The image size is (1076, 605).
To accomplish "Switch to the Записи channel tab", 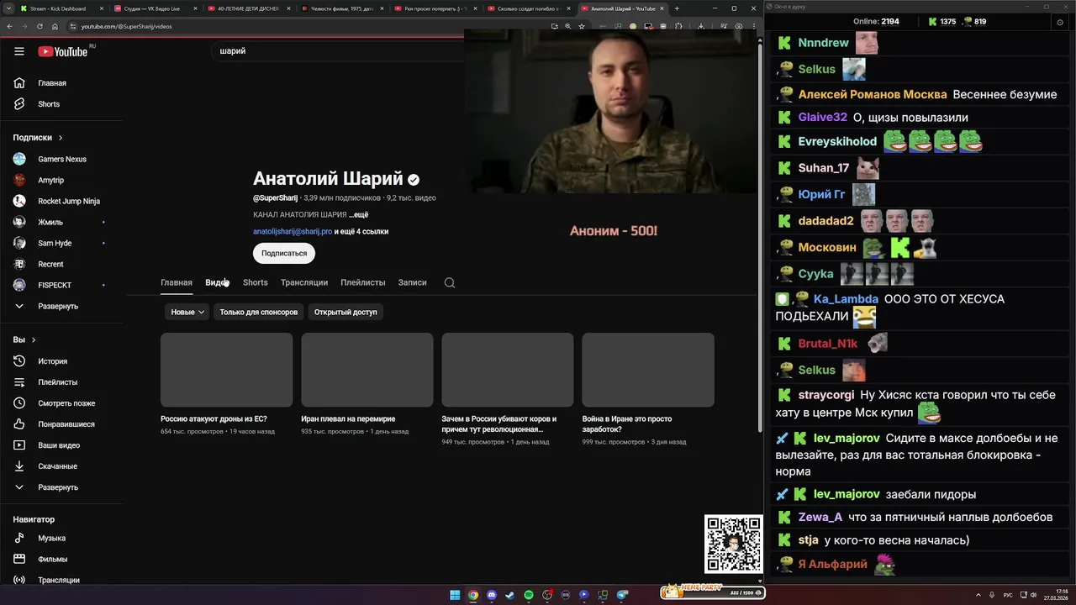I will (413, 282).
